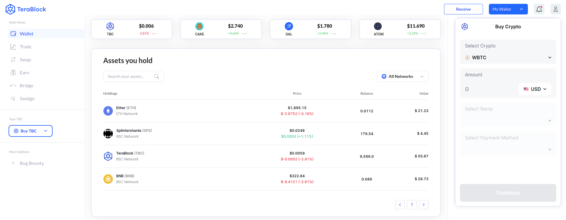Click the Bug Bounty icon
This screenshot has width=566, height=220.
pos(13,163)
